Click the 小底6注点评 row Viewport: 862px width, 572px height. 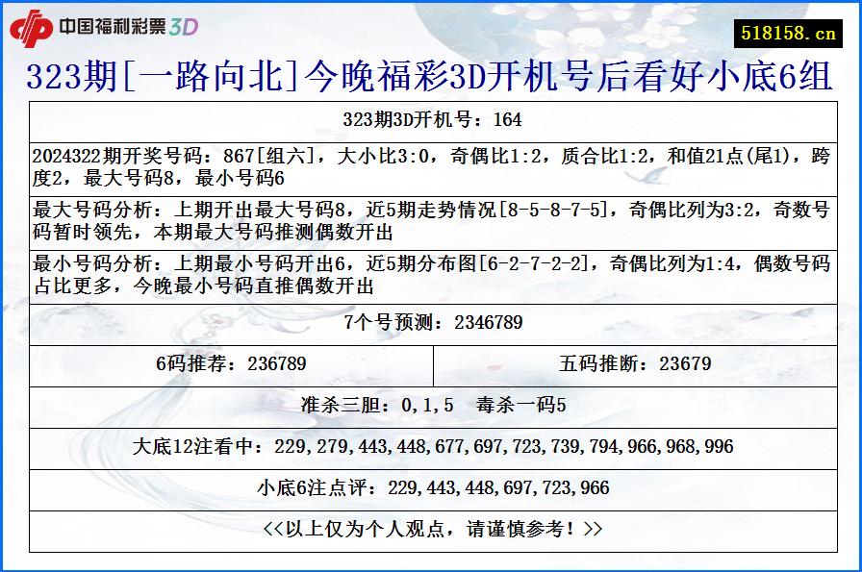tap(431, 488)
